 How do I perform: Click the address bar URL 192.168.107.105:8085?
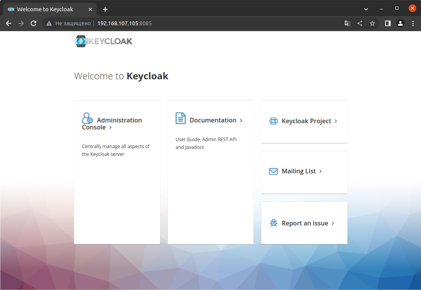(x=125, y=23)
